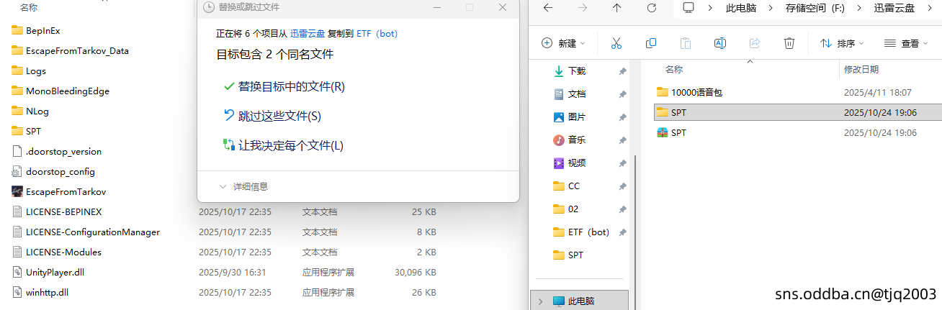This screenshot has height=310, width=942.
Task: Click the Rename icon in toolbar
Action: point(719,43)
